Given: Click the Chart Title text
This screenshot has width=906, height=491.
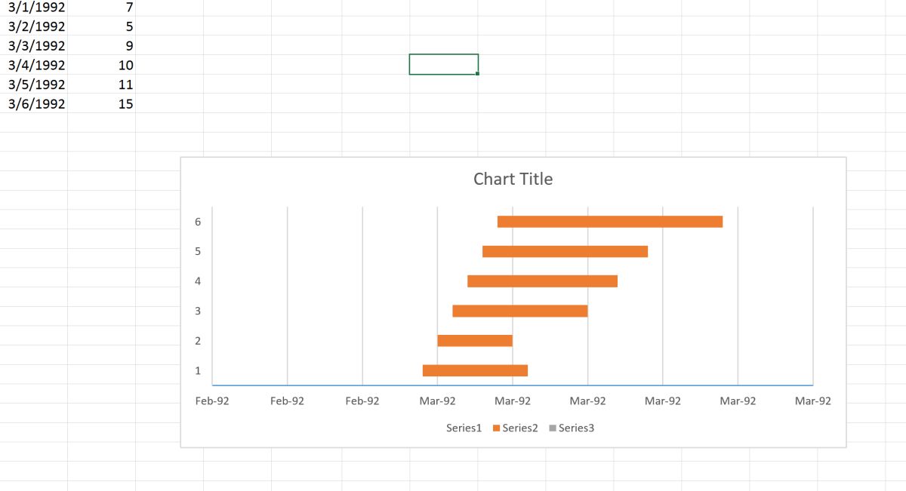Looking at the screenshot, I should [513, 179].
